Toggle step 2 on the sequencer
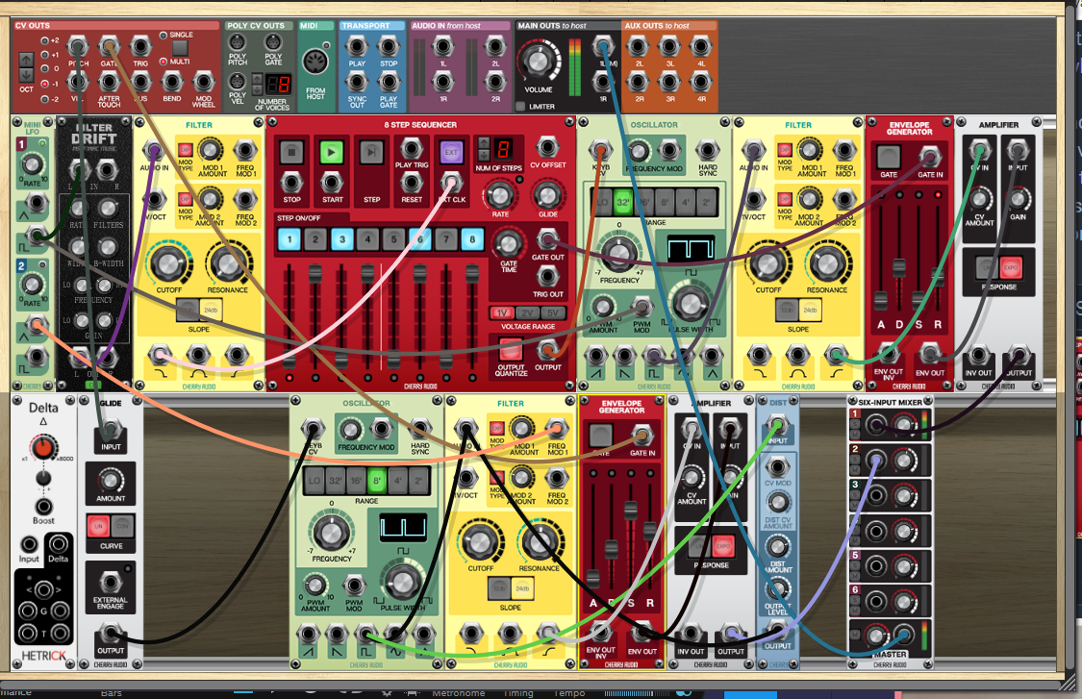The image size is (1082, 699). [x=315, y=239]
